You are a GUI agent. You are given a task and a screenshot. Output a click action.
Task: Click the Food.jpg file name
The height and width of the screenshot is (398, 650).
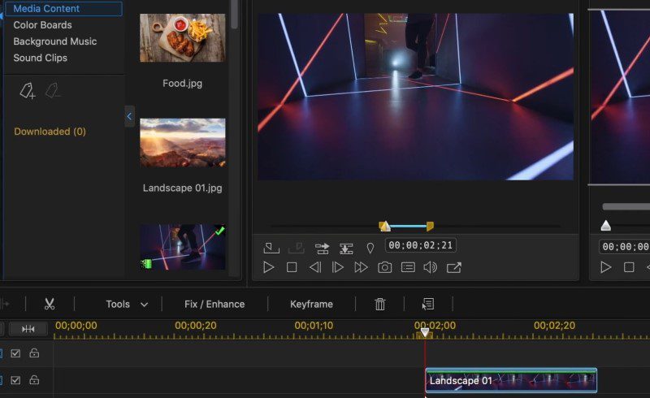point(182,84)
